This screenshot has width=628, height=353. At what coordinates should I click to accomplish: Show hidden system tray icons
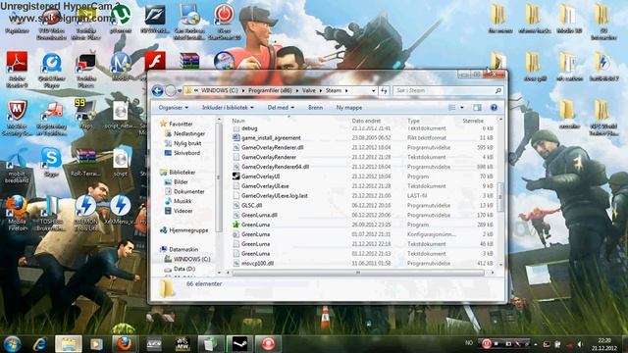[x=535, y=344]
